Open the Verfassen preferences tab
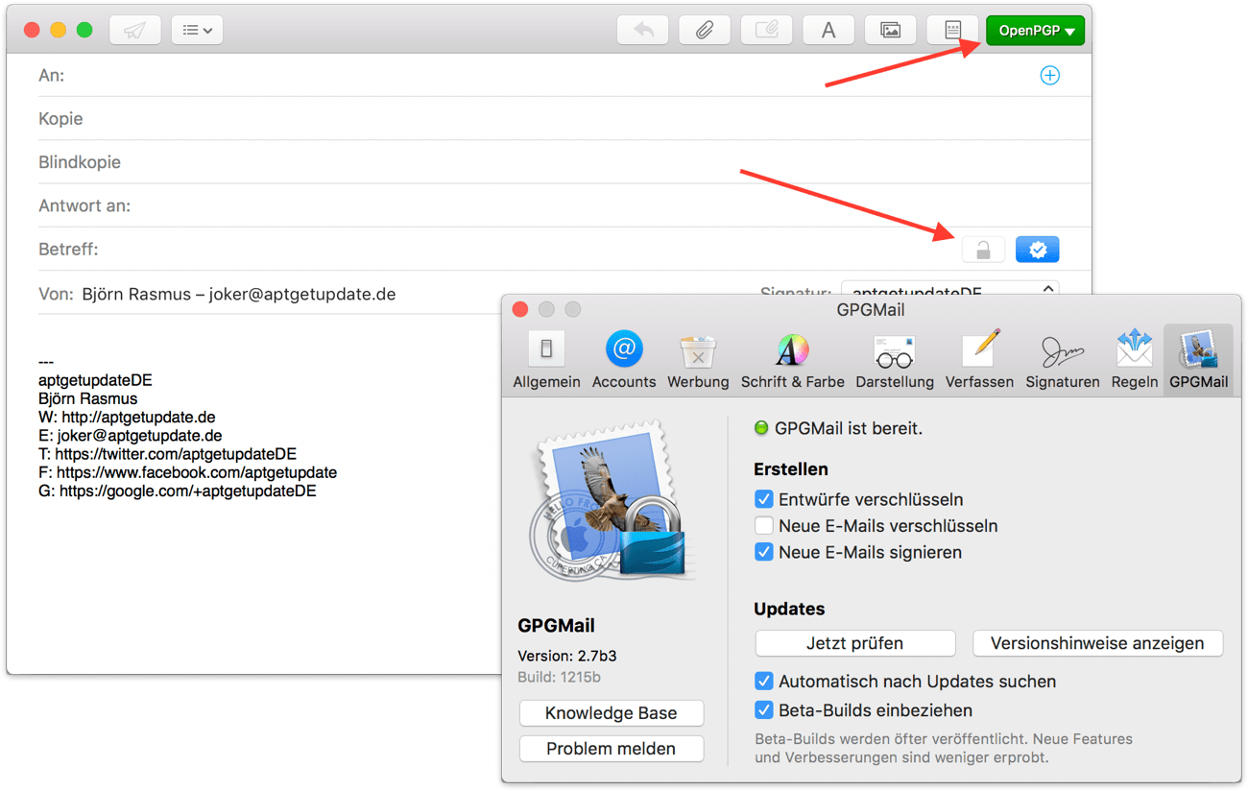Viewport: 1248px width, 791px height. coord(979,360)
